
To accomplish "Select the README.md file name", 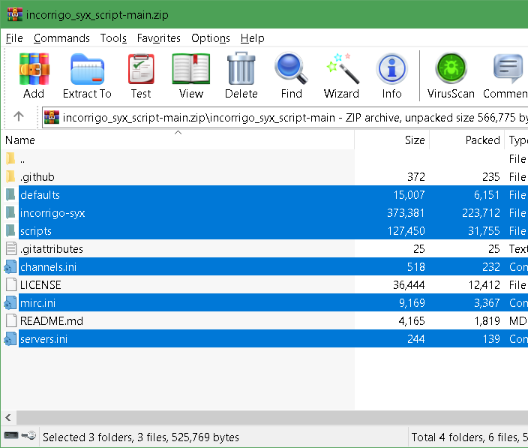I will [x=51, y=321].
